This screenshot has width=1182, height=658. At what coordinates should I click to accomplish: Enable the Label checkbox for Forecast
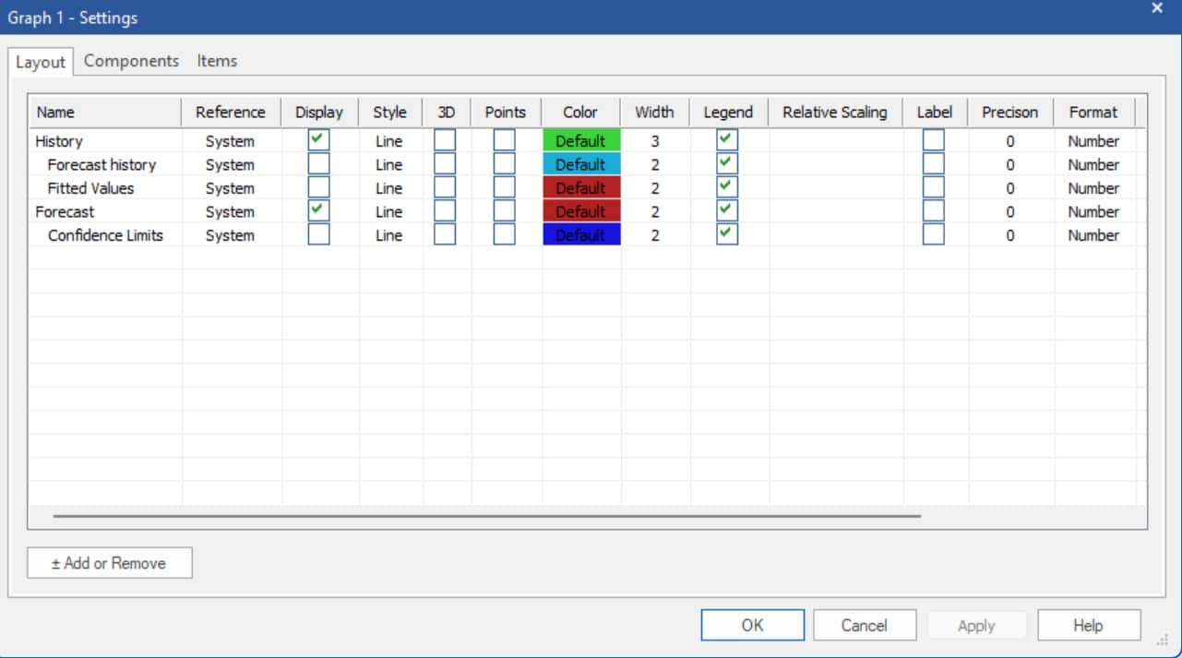pos(934,210)
